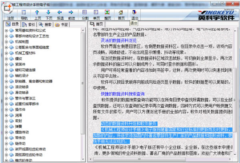Click the 导航 (Navigation) toolbar icon

[x=24, y=14]
